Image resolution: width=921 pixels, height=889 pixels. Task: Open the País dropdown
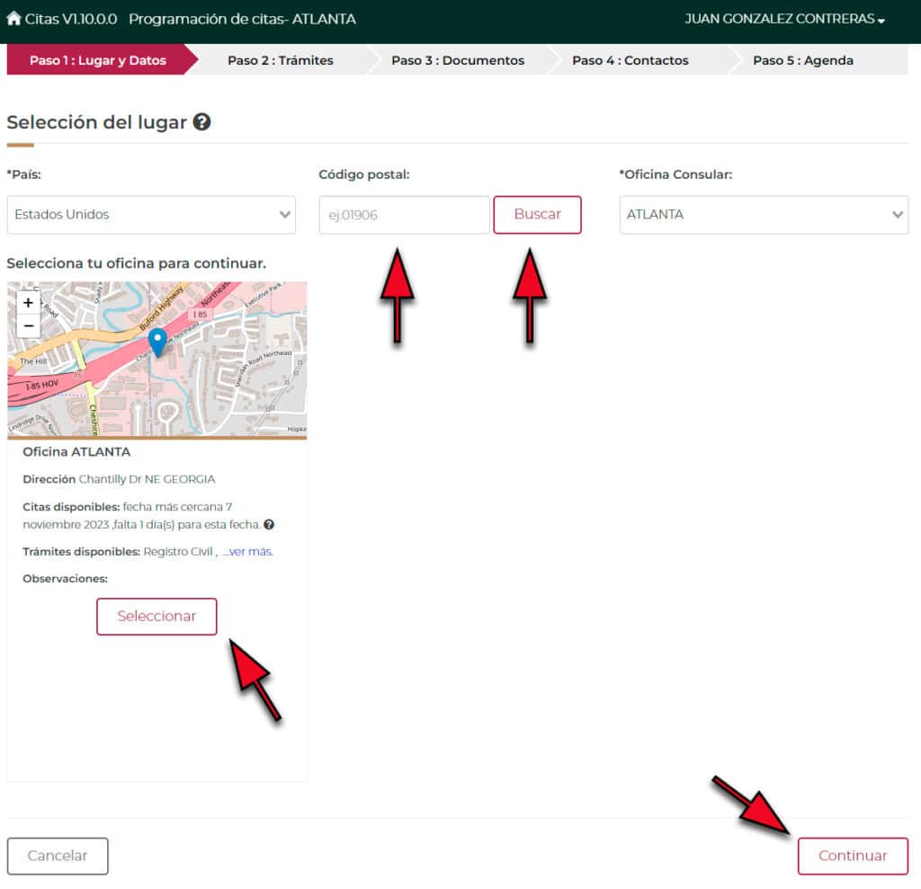tap(151, 215)
